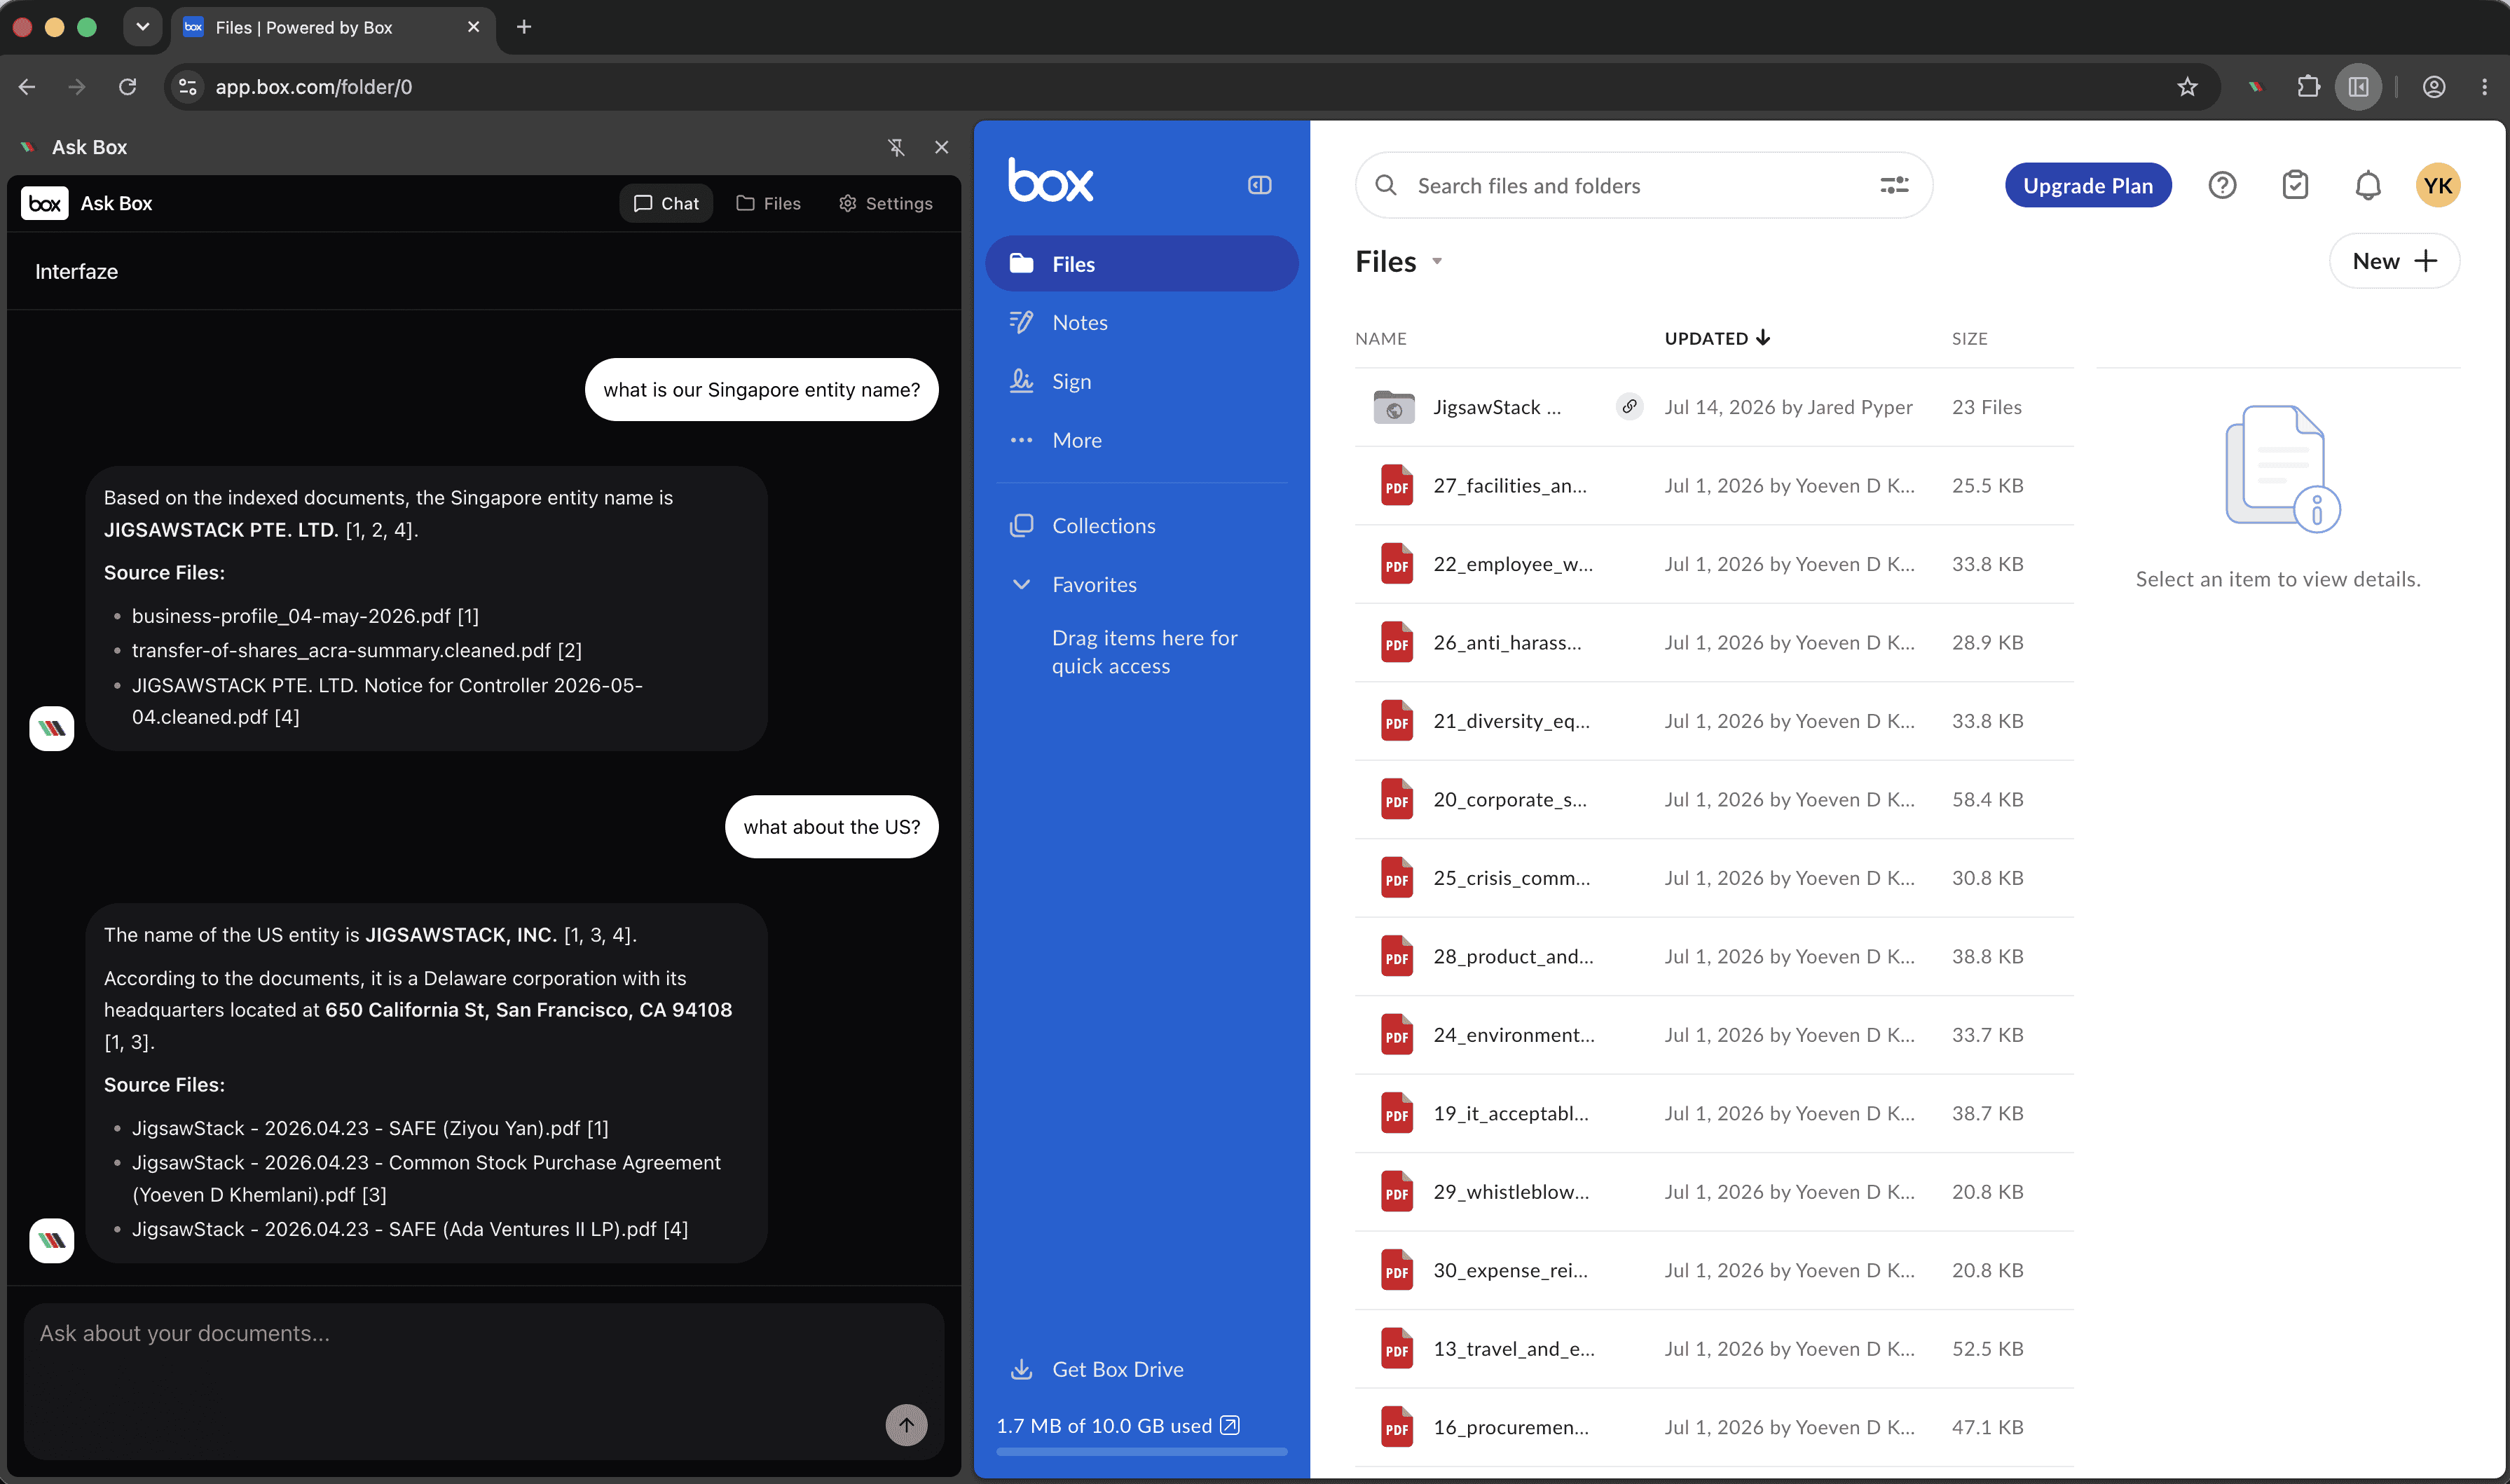Switch to Files tab in Ask Box
Viewport: 2510px width, 1484px height.
pos(768,203)
